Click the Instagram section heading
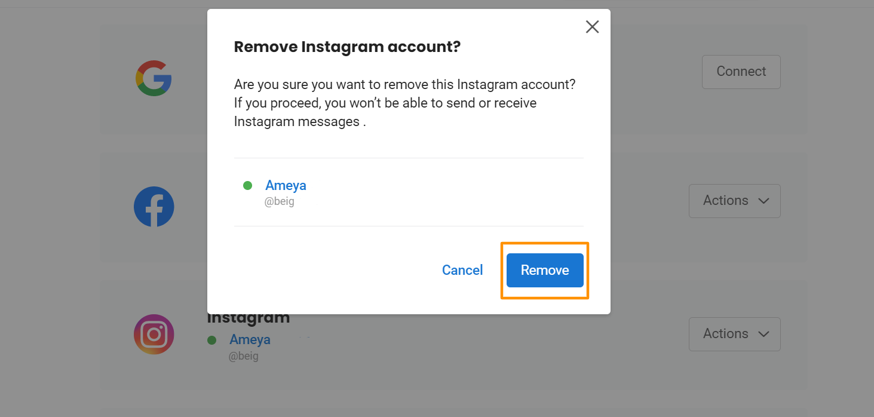 249,318
